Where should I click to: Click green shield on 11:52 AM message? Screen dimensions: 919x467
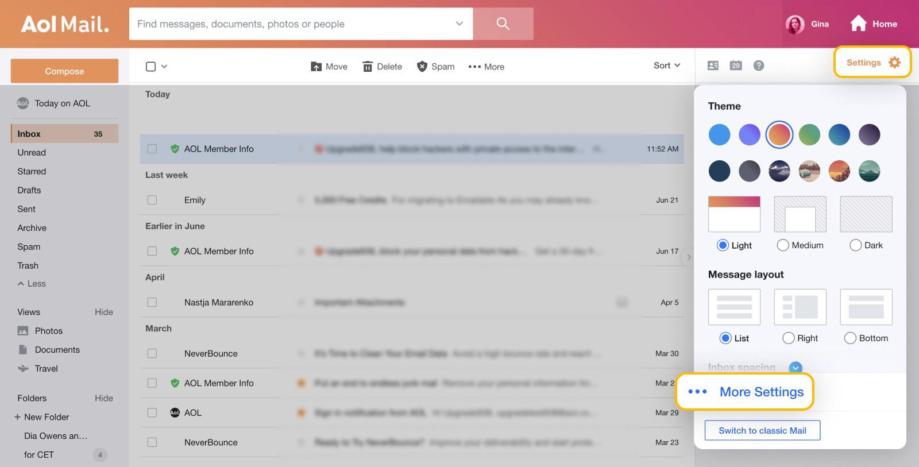click(175, 149)
